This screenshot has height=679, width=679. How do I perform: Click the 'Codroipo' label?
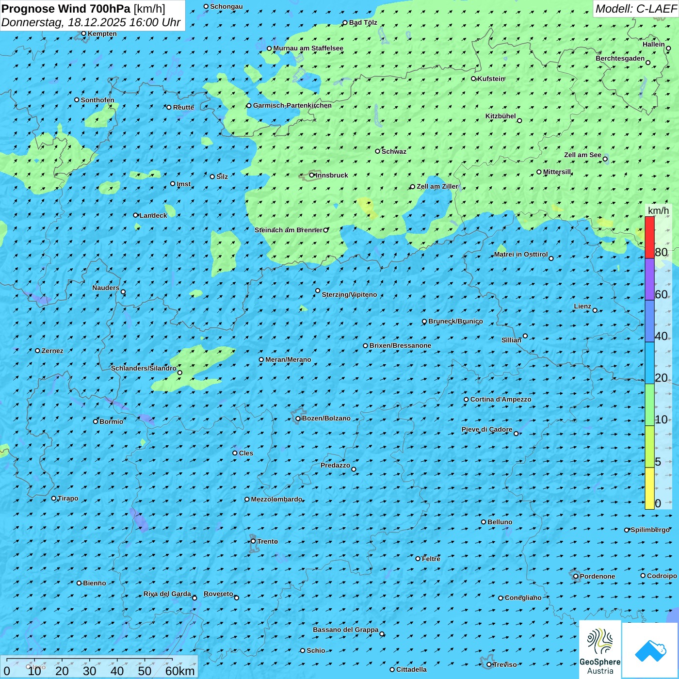pos(662,576)
